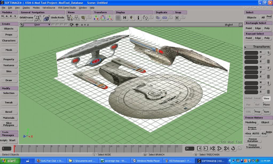Viewport: 273px width, 164px height.
Task: Toggle Plane transform mode
Action: point(266,104)
